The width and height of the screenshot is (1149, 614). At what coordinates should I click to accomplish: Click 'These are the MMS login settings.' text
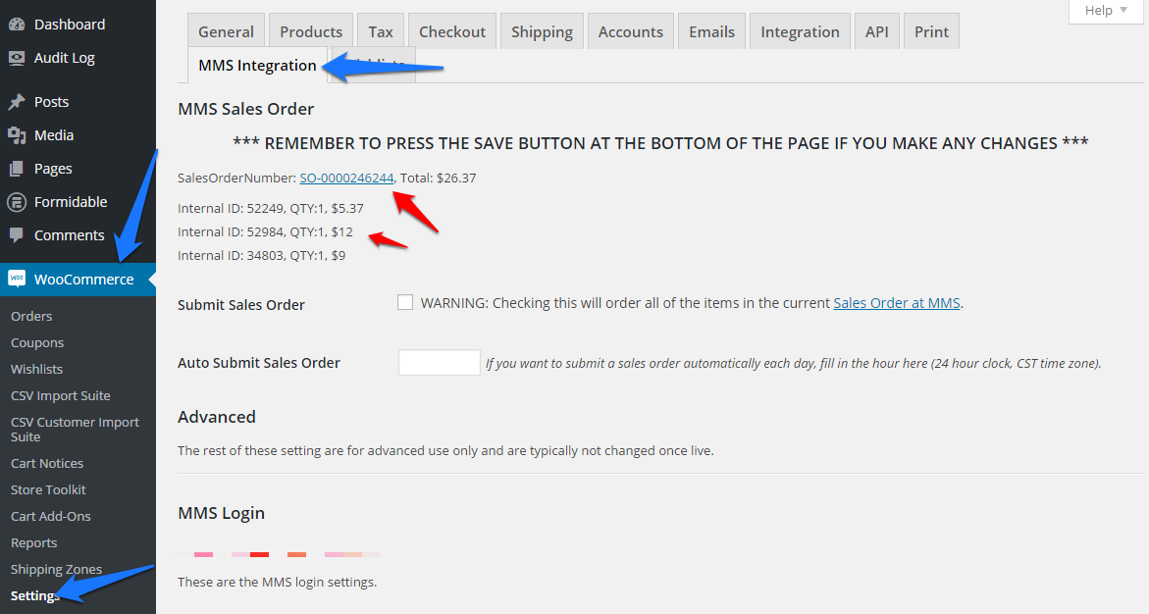(x=277, y=582)
